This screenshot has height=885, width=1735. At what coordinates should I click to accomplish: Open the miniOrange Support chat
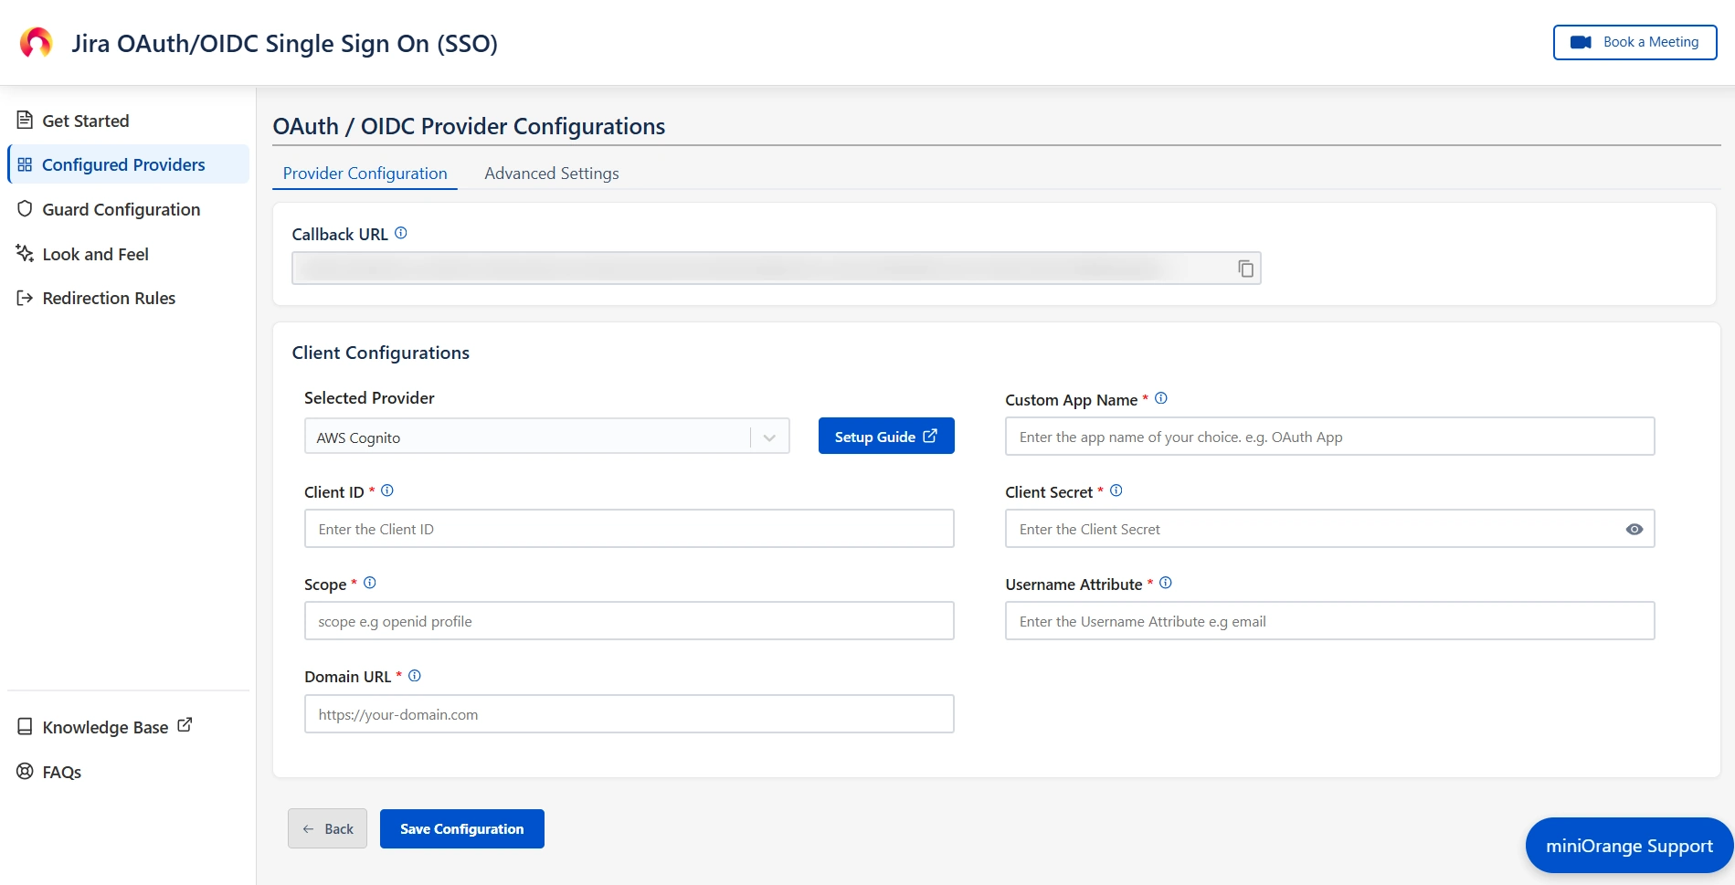coord(1629,846)
